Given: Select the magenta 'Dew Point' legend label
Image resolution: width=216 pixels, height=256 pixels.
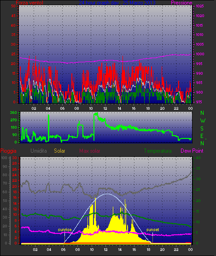Looking at the screenshot, I should pyautogui.click(x=192, y=151).
